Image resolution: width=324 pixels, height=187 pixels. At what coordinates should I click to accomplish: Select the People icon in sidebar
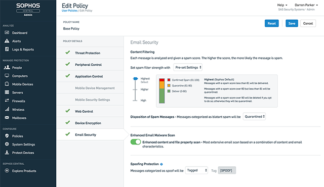(x=7, y=67)
